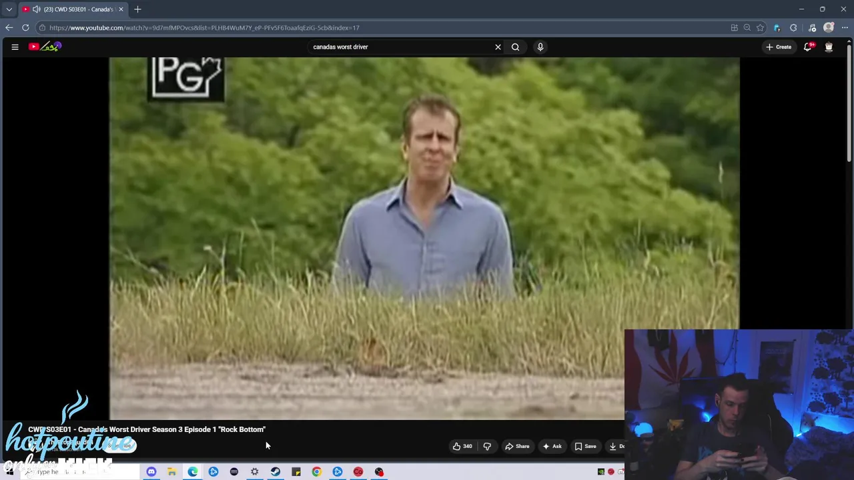This screenshot has width=854, height=480.
Task: Open Steam from the taskbar
Action: [x=275, y=472]
